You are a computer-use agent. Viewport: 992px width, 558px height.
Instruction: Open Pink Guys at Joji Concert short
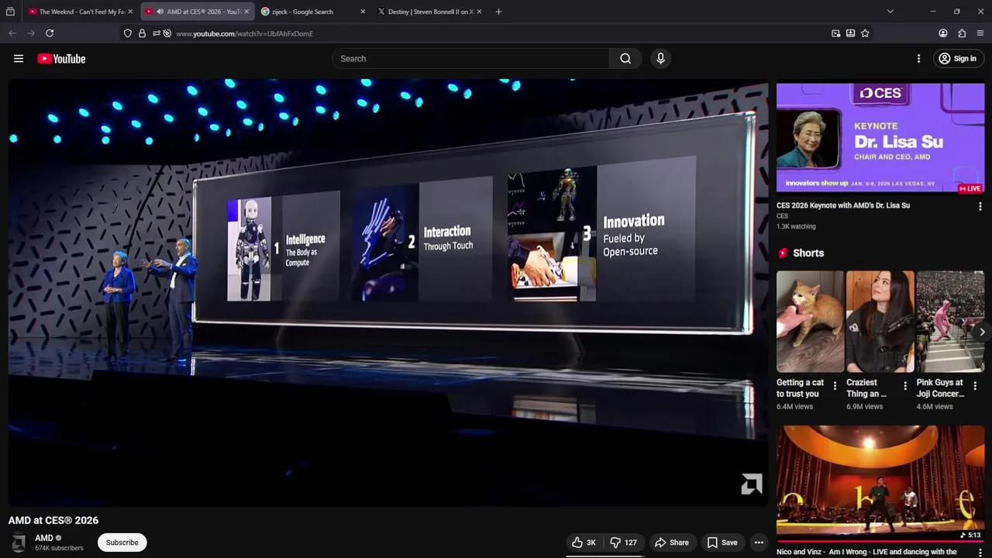950,322
